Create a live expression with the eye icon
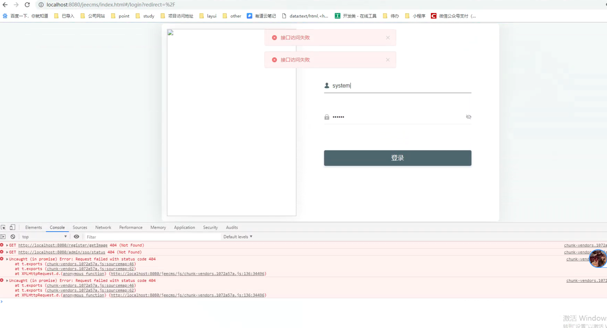Viewport: 607px width, 328px height. (x=77, y=237)
